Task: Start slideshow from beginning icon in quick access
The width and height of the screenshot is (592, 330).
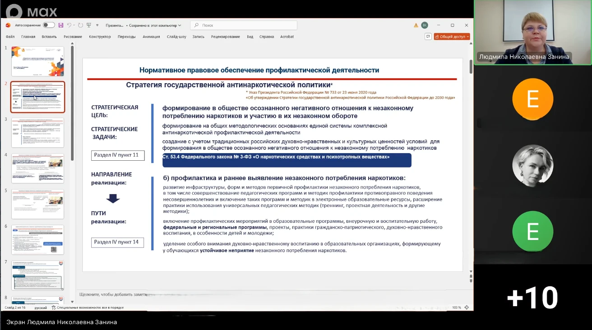Action: [89, 25]
